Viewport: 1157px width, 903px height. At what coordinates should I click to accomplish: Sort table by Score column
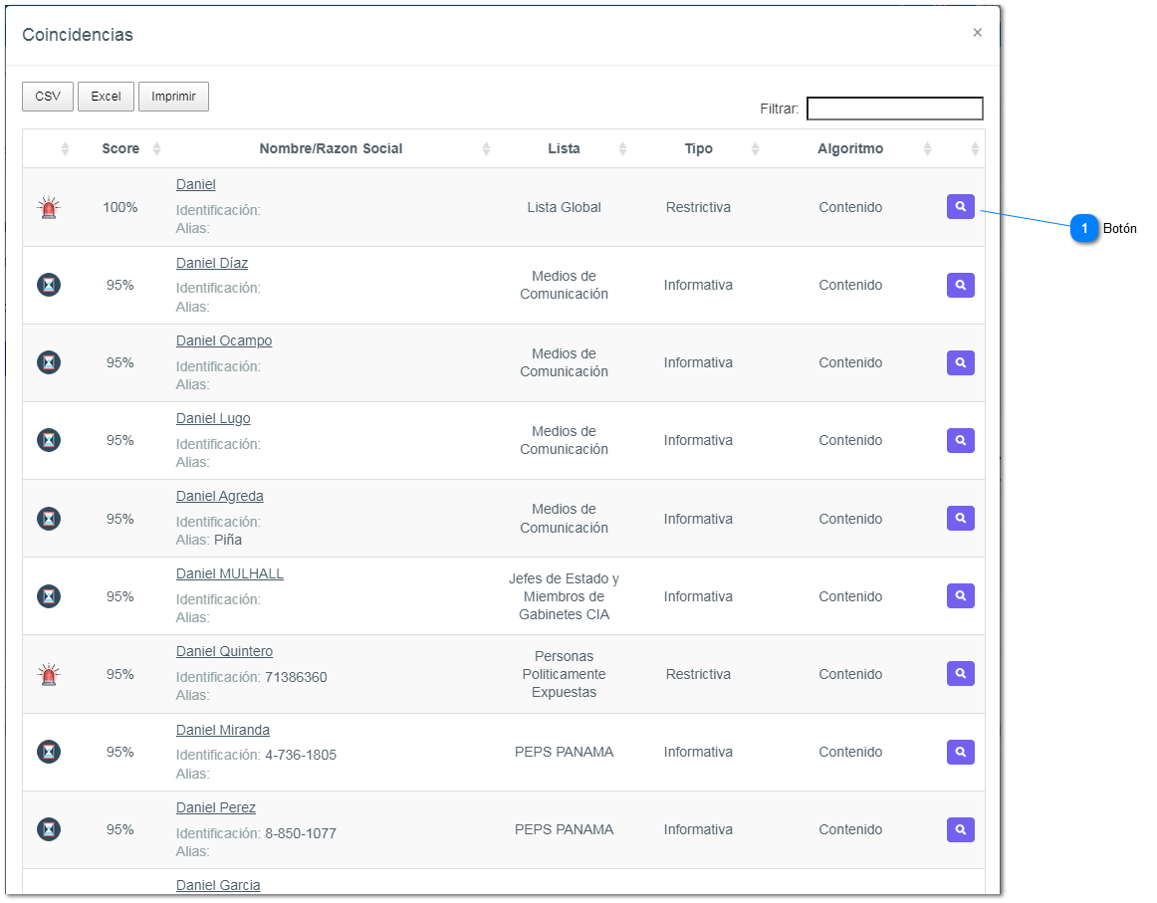pos(120,148)
